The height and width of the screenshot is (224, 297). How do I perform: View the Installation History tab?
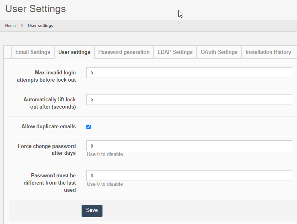268,52
